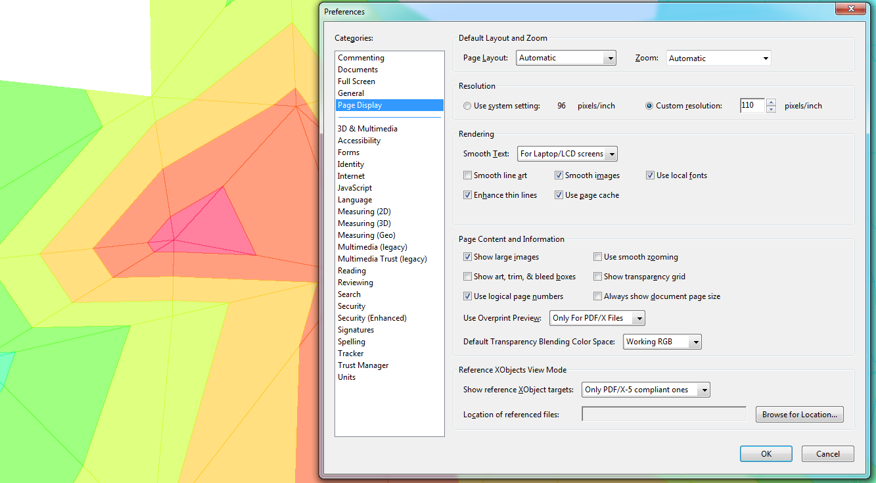This screenshot has height=483, width=876.
Task: Open the 3D & Multimedia preferences
Action: [366, 128]
